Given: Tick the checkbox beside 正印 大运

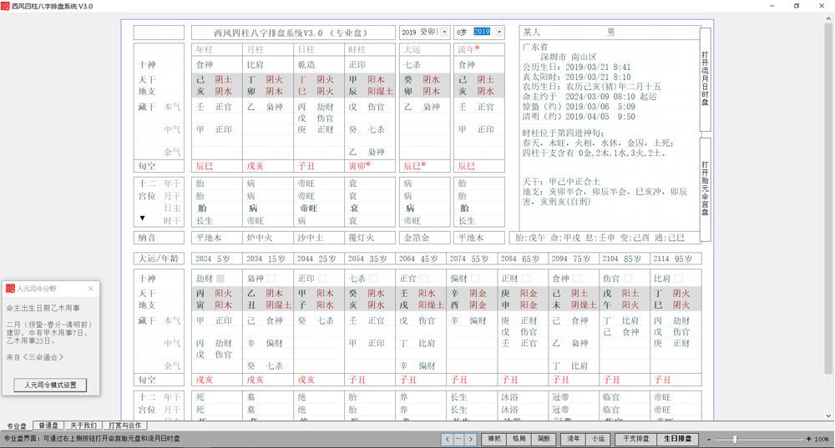Looking at the screenshot, I should 322,279.
